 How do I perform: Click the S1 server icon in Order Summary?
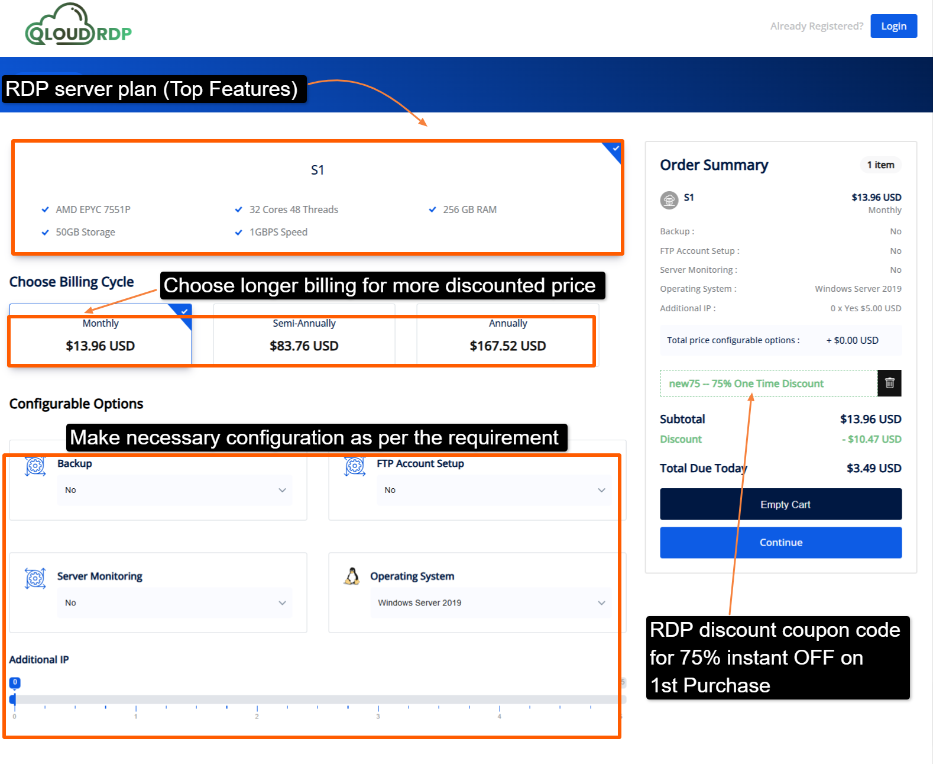pyautogui.click(x=669, y=200)
